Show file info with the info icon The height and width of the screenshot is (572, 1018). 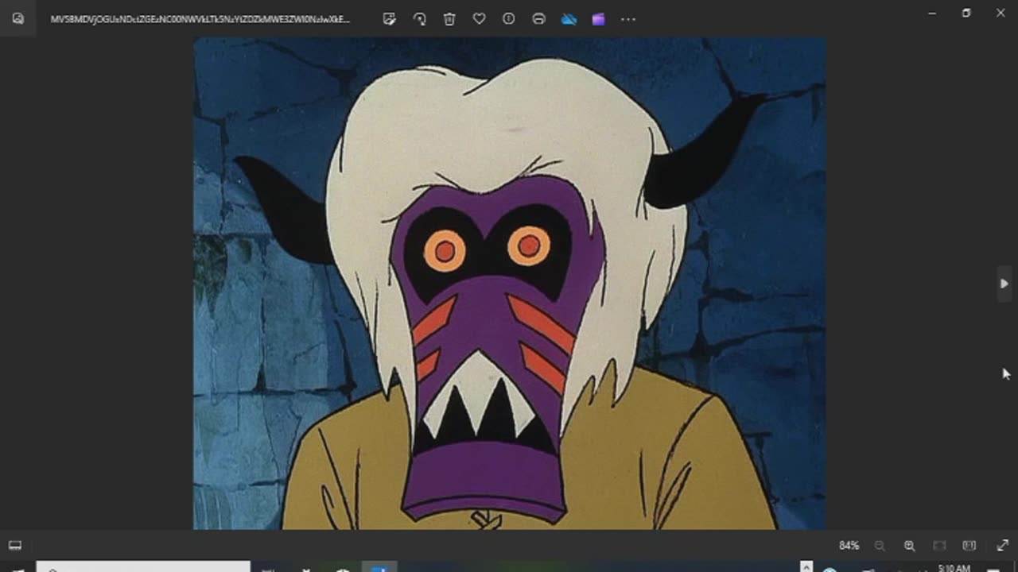(509, 19)
